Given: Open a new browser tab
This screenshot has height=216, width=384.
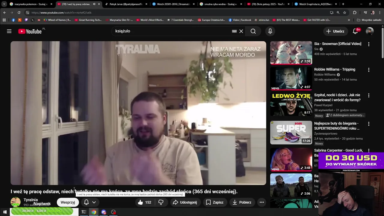Looking at the screenshot, I should tap(343, 4).
